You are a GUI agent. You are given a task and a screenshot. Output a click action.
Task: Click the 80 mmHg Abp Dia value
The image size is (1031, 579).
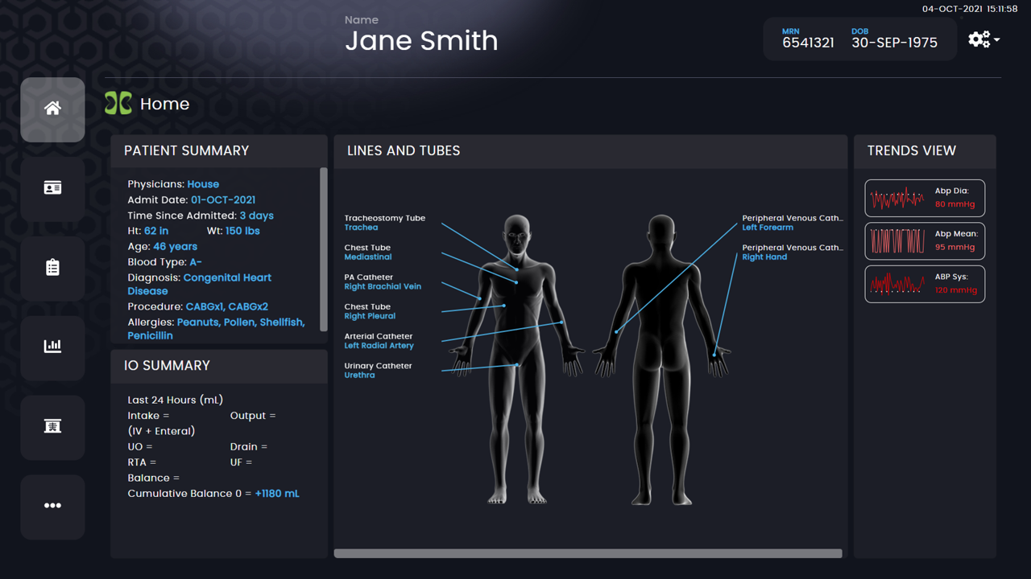pyautogui.click(x=954, y=204)
